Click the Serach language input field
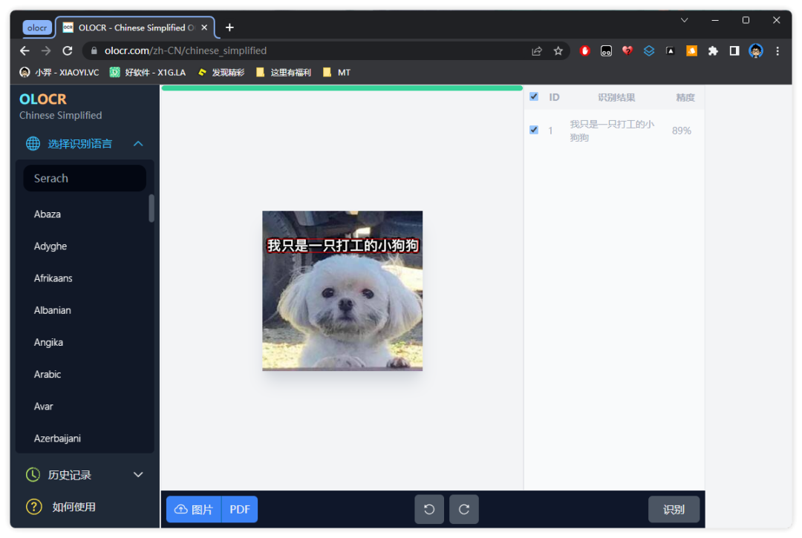Viewport: 802px width, 538px height. tap(85, 178)
